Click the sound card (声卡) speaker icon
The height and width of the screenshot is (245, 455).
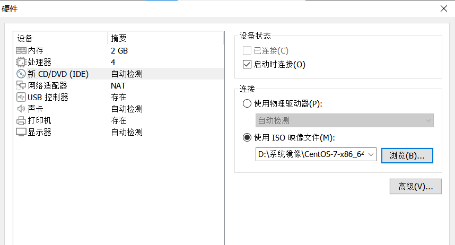click(21, 109)
